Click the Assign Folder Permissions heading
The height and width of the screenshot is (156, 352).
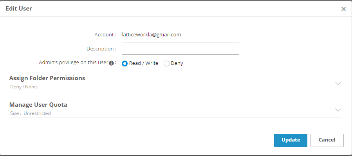(x=47, y=78)
